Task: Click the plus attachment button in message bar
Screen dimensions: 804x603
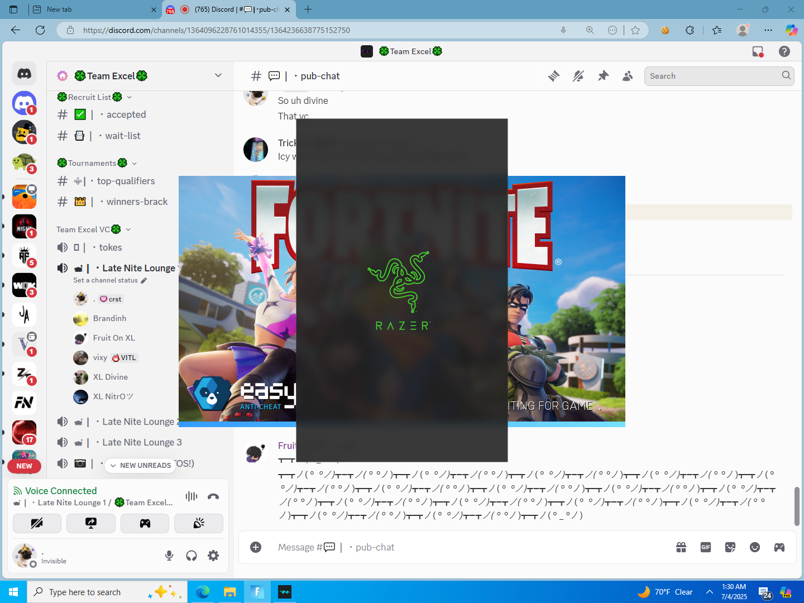Action: pyautogui.click(x=256, y=547)
